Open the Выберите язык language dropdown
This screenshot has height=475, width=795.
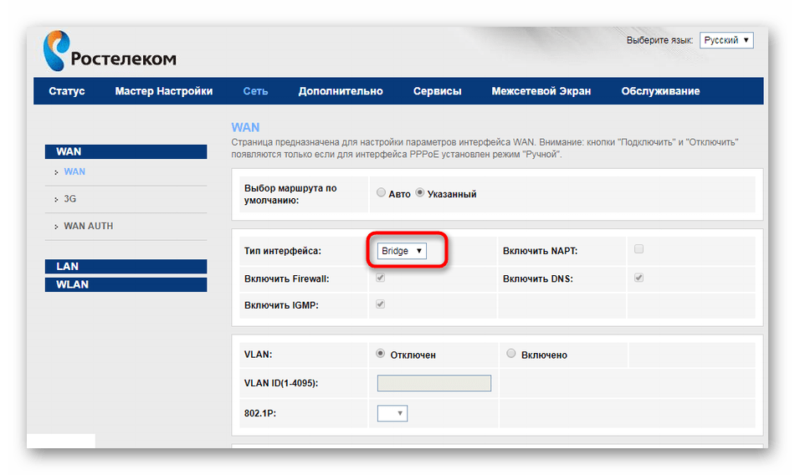tap(726, 40)
